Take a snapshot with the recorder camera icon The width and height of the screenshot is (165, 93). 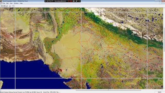(x=74, y=1)
